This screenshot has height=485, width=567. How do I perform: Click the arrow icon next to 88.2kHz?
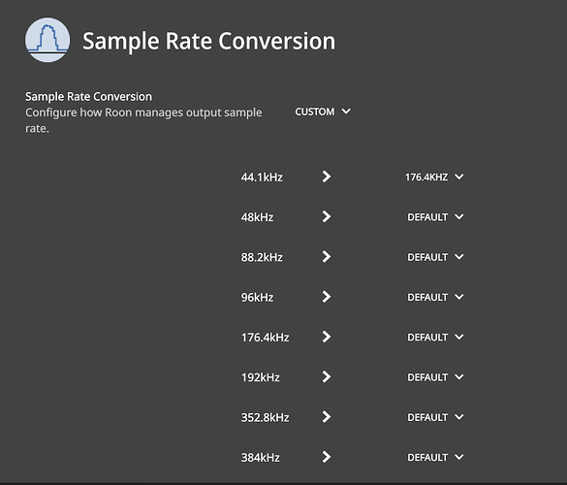pyautogui.click(x=327, y=257)
